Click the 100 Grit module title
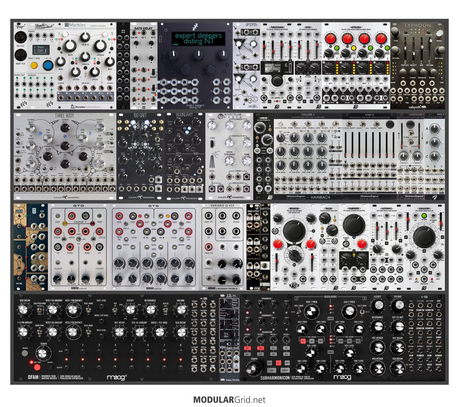 pyautogui.click(x=140, y=116)
